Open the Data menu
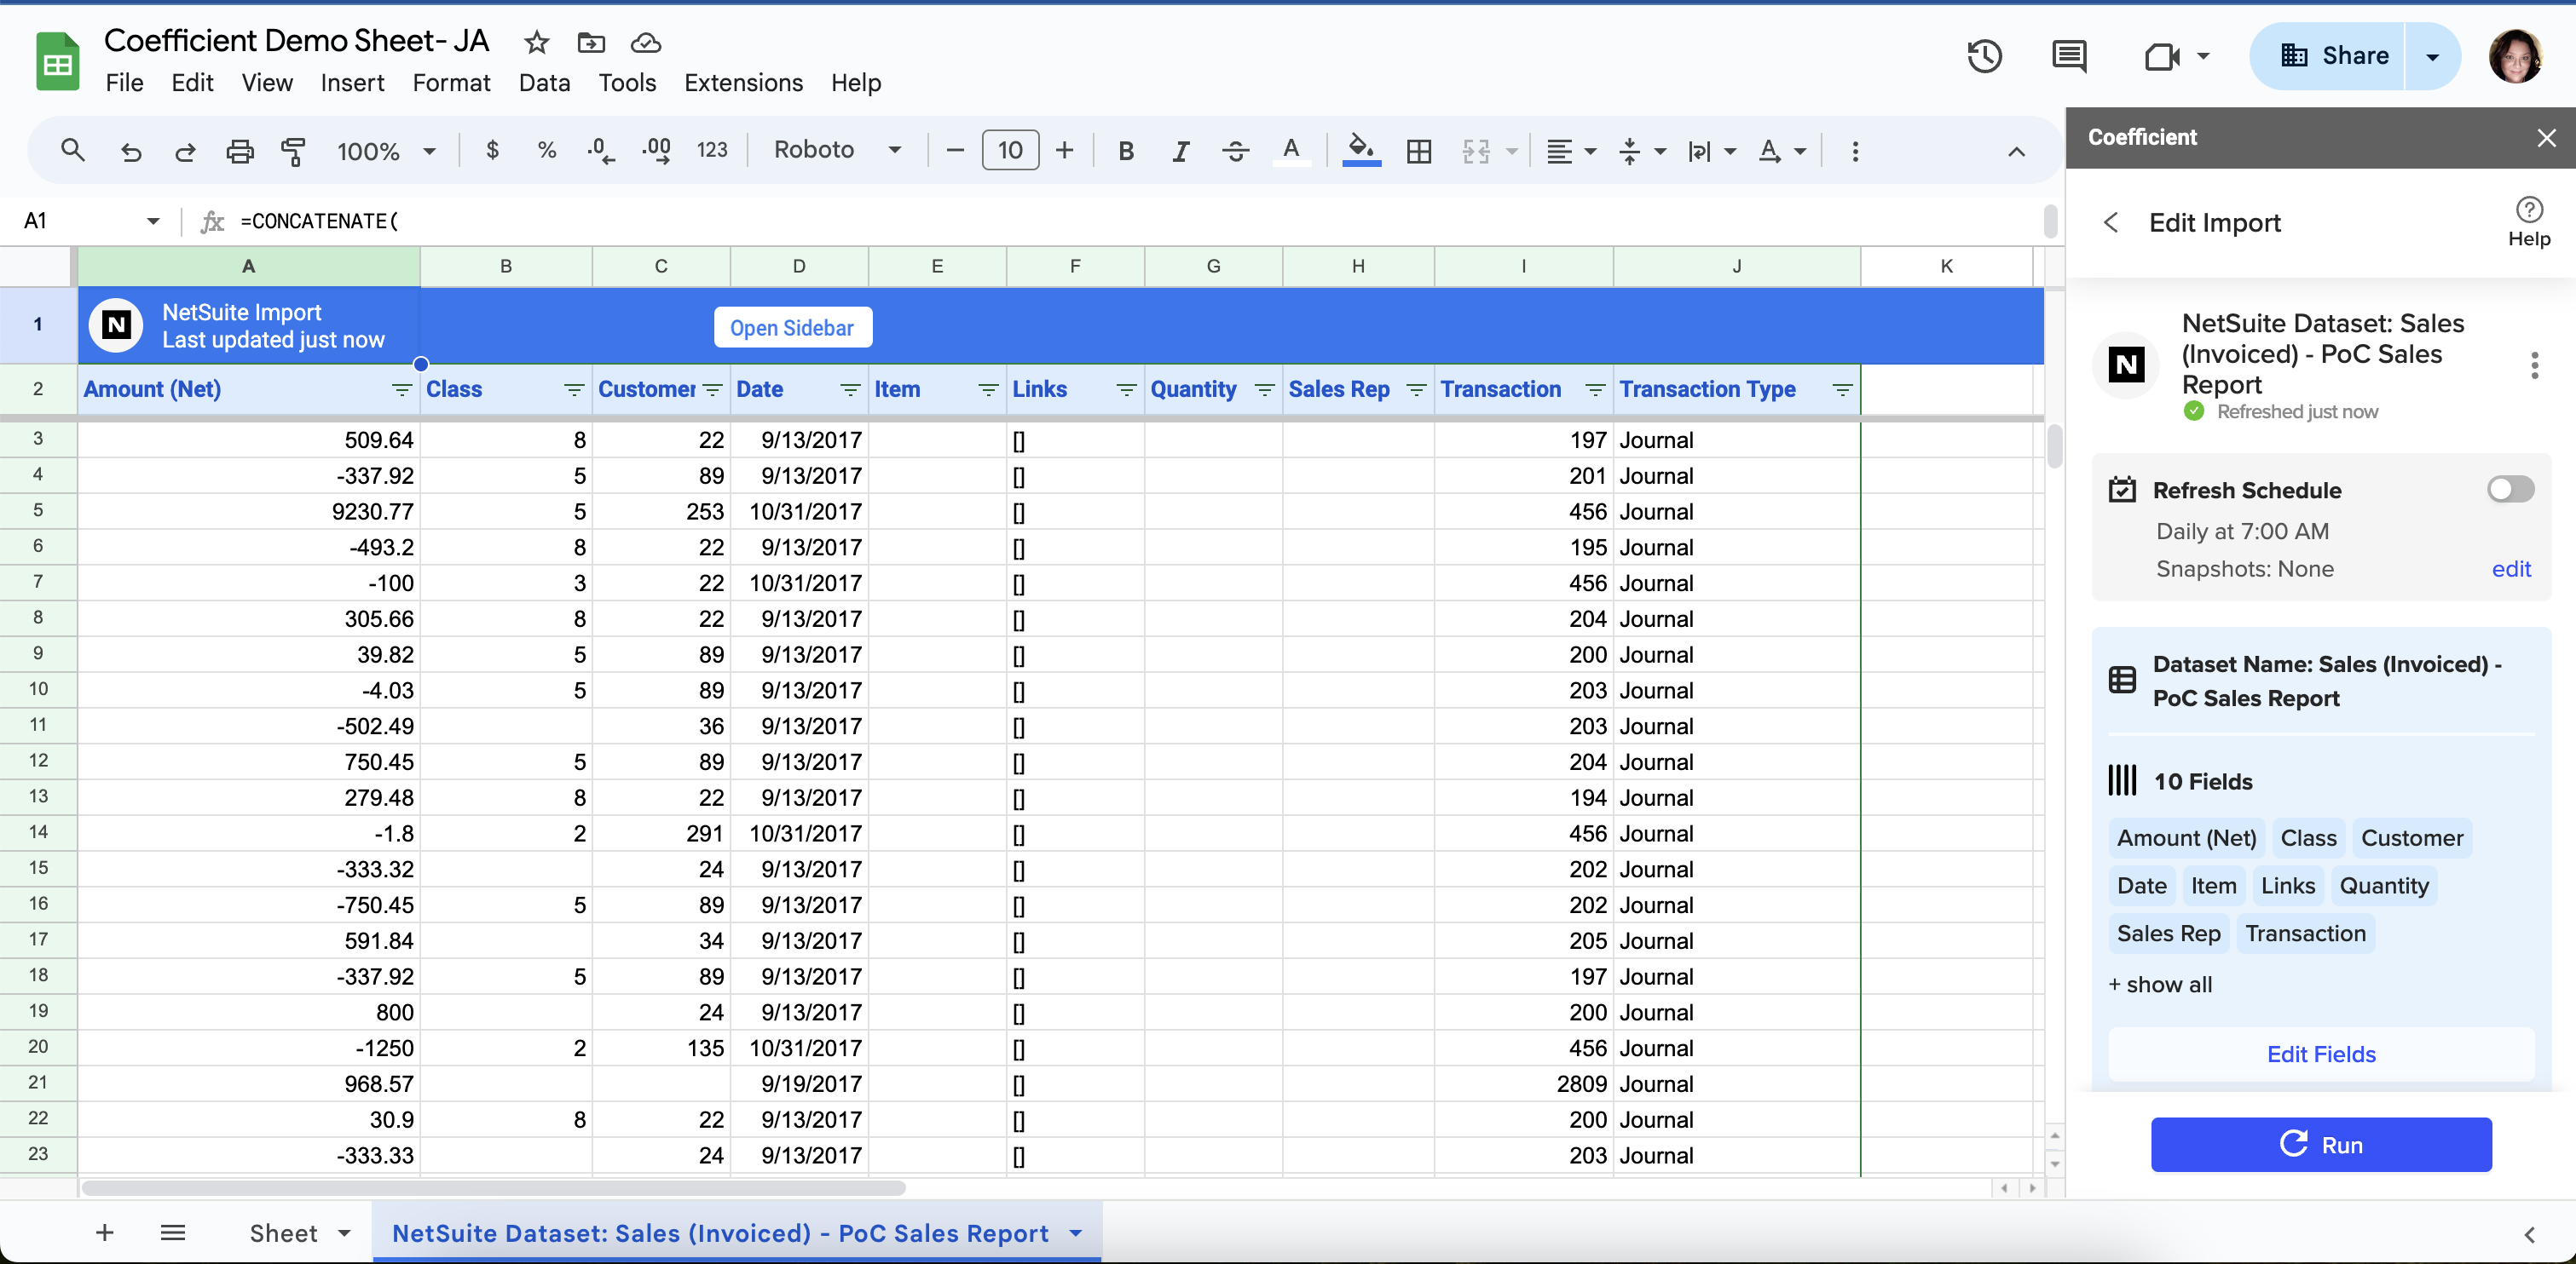The height and width of the screenshot is (1264, 2576). coord(544,83)
